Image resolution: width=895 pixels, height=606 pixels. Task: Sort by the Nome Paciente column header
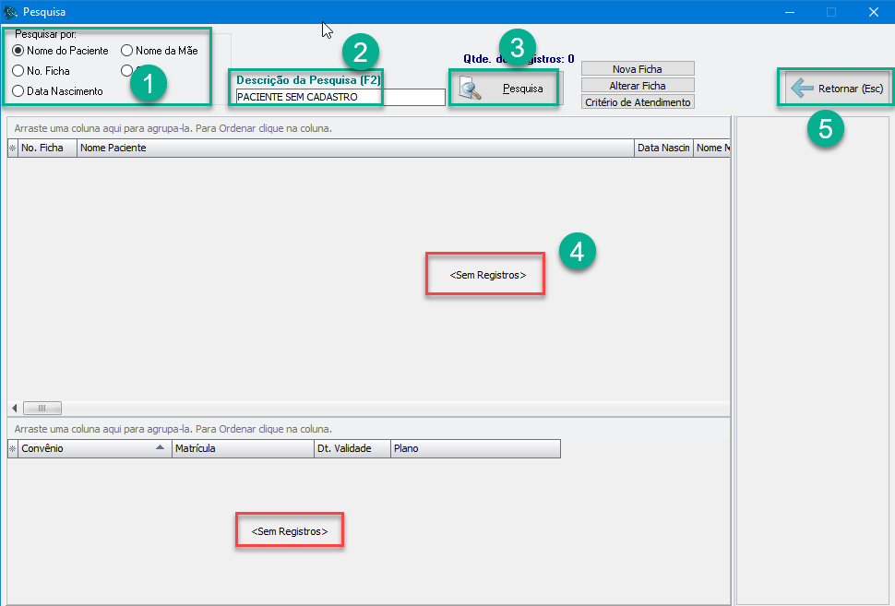[355, 148]
